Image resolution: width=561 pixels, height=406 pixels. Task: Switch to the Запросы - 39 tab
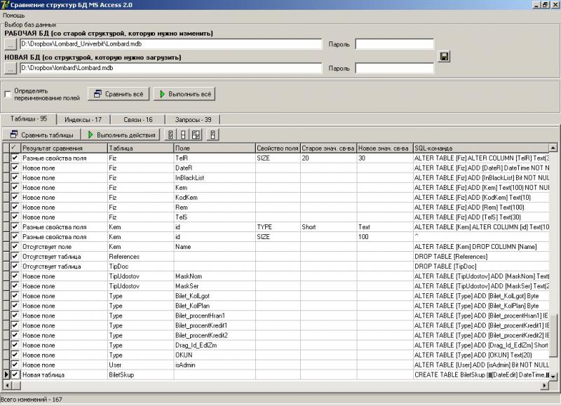193,120
